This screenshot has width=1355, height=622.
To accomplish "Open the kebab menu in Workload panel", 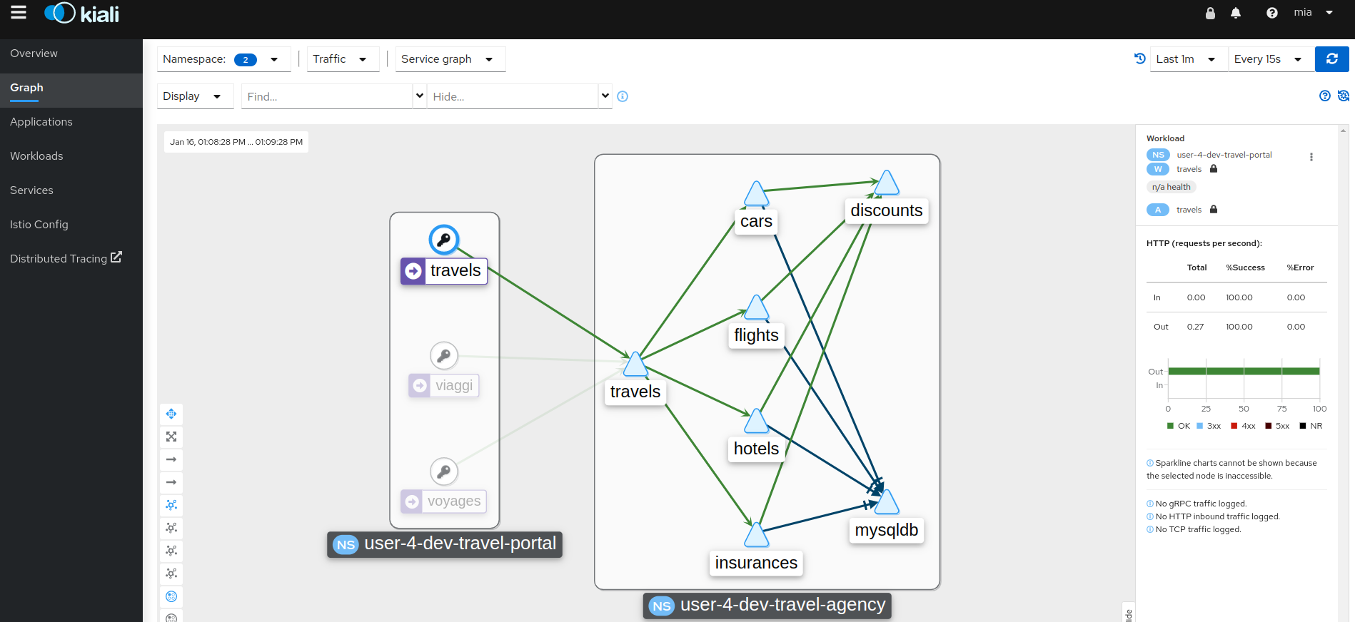I will [1311, 157].
